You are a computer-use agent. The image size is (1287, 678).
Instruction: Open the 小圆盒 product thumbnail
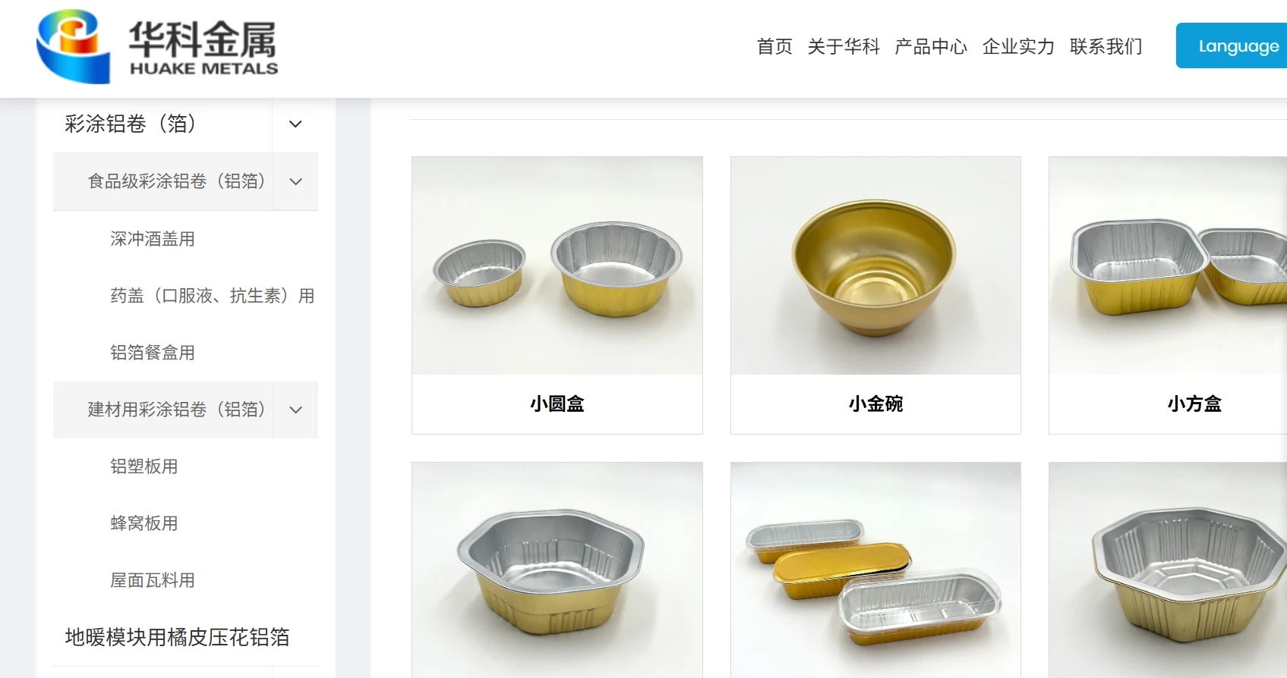click(x=557, y=265)
